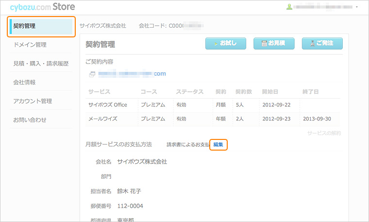Click the 有効 status in メールワイズ row
Image resolution: width=369 pixels, height=222 pixels.
(182, 119)
